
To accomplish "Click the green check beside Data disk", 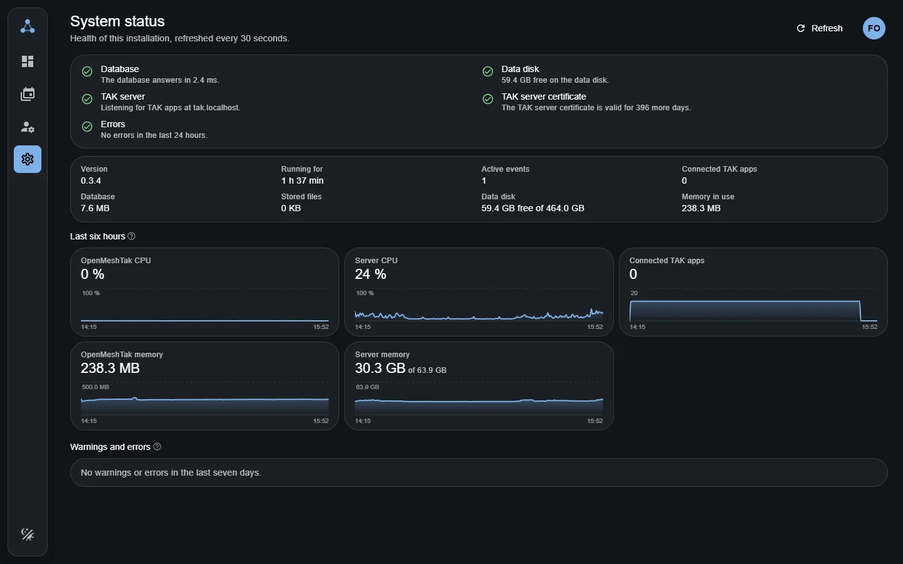I will [488, 71].
